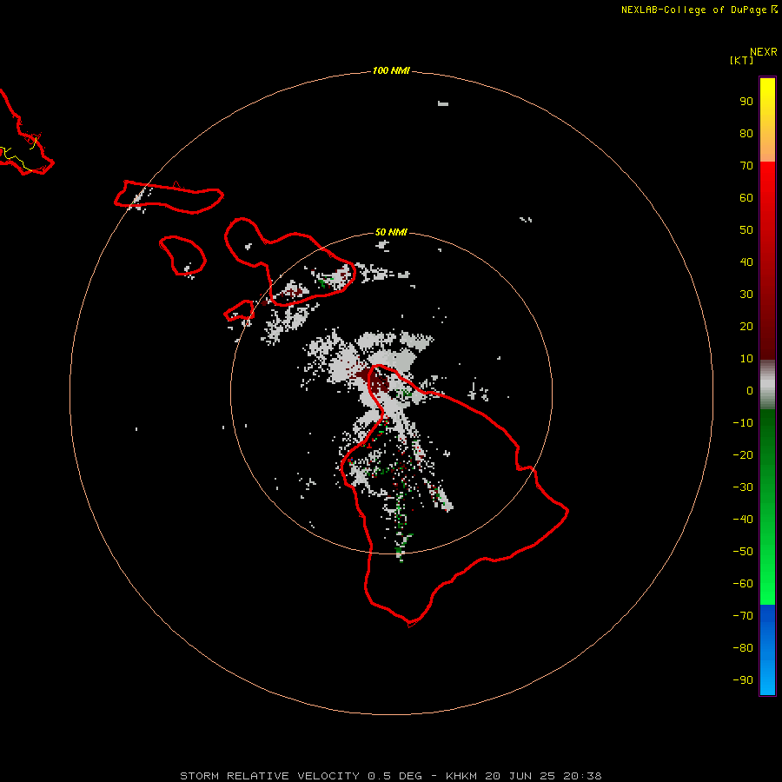Pick the gray zero-velocity segment of color bar
The width and height of the screenshot is (782, 782).
pyautogui.click(x=767, y=385)
